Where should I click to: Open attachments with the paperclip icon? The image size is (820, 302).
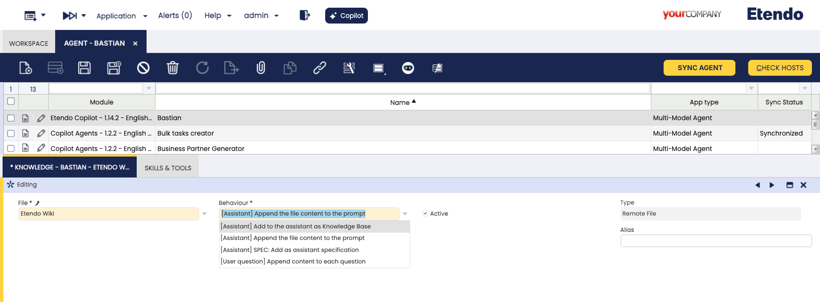(261, 68)
